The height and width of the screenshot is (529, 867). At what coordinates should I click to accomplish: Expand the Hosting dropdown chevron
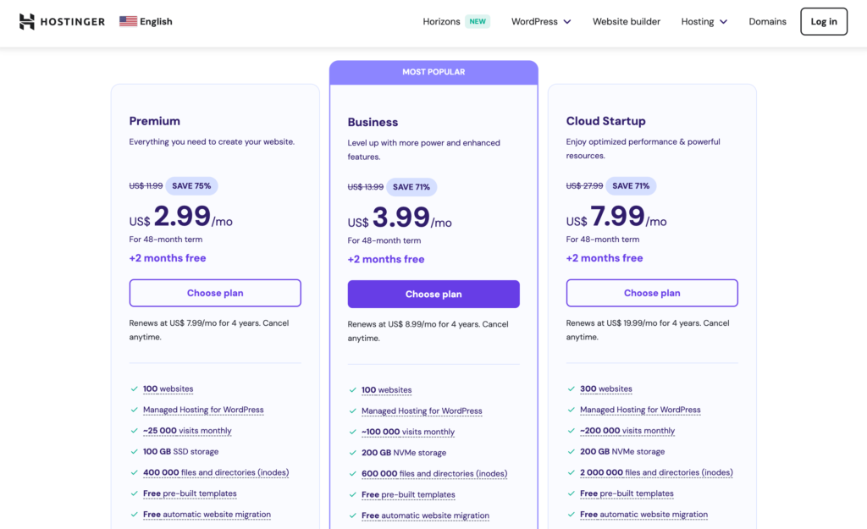(723, 21)
